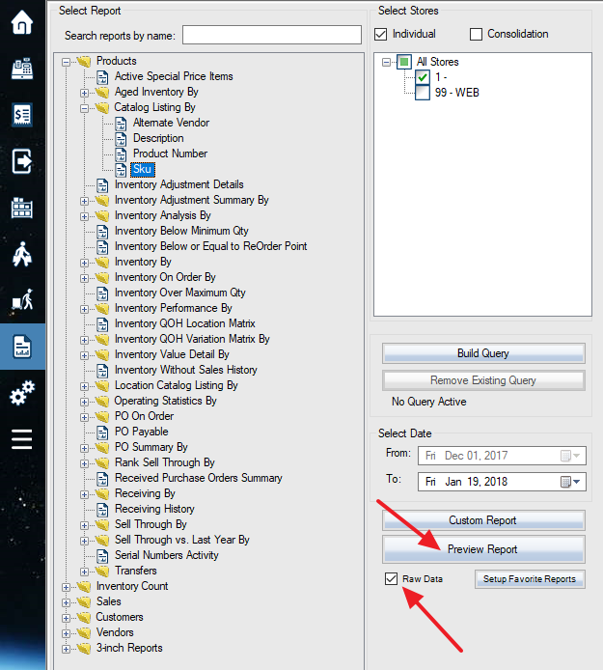Click the Inventory Over Maximum Qty icon
Viewport: 603px width, 670px height.
pyautogui.click(x=102, y=293)
